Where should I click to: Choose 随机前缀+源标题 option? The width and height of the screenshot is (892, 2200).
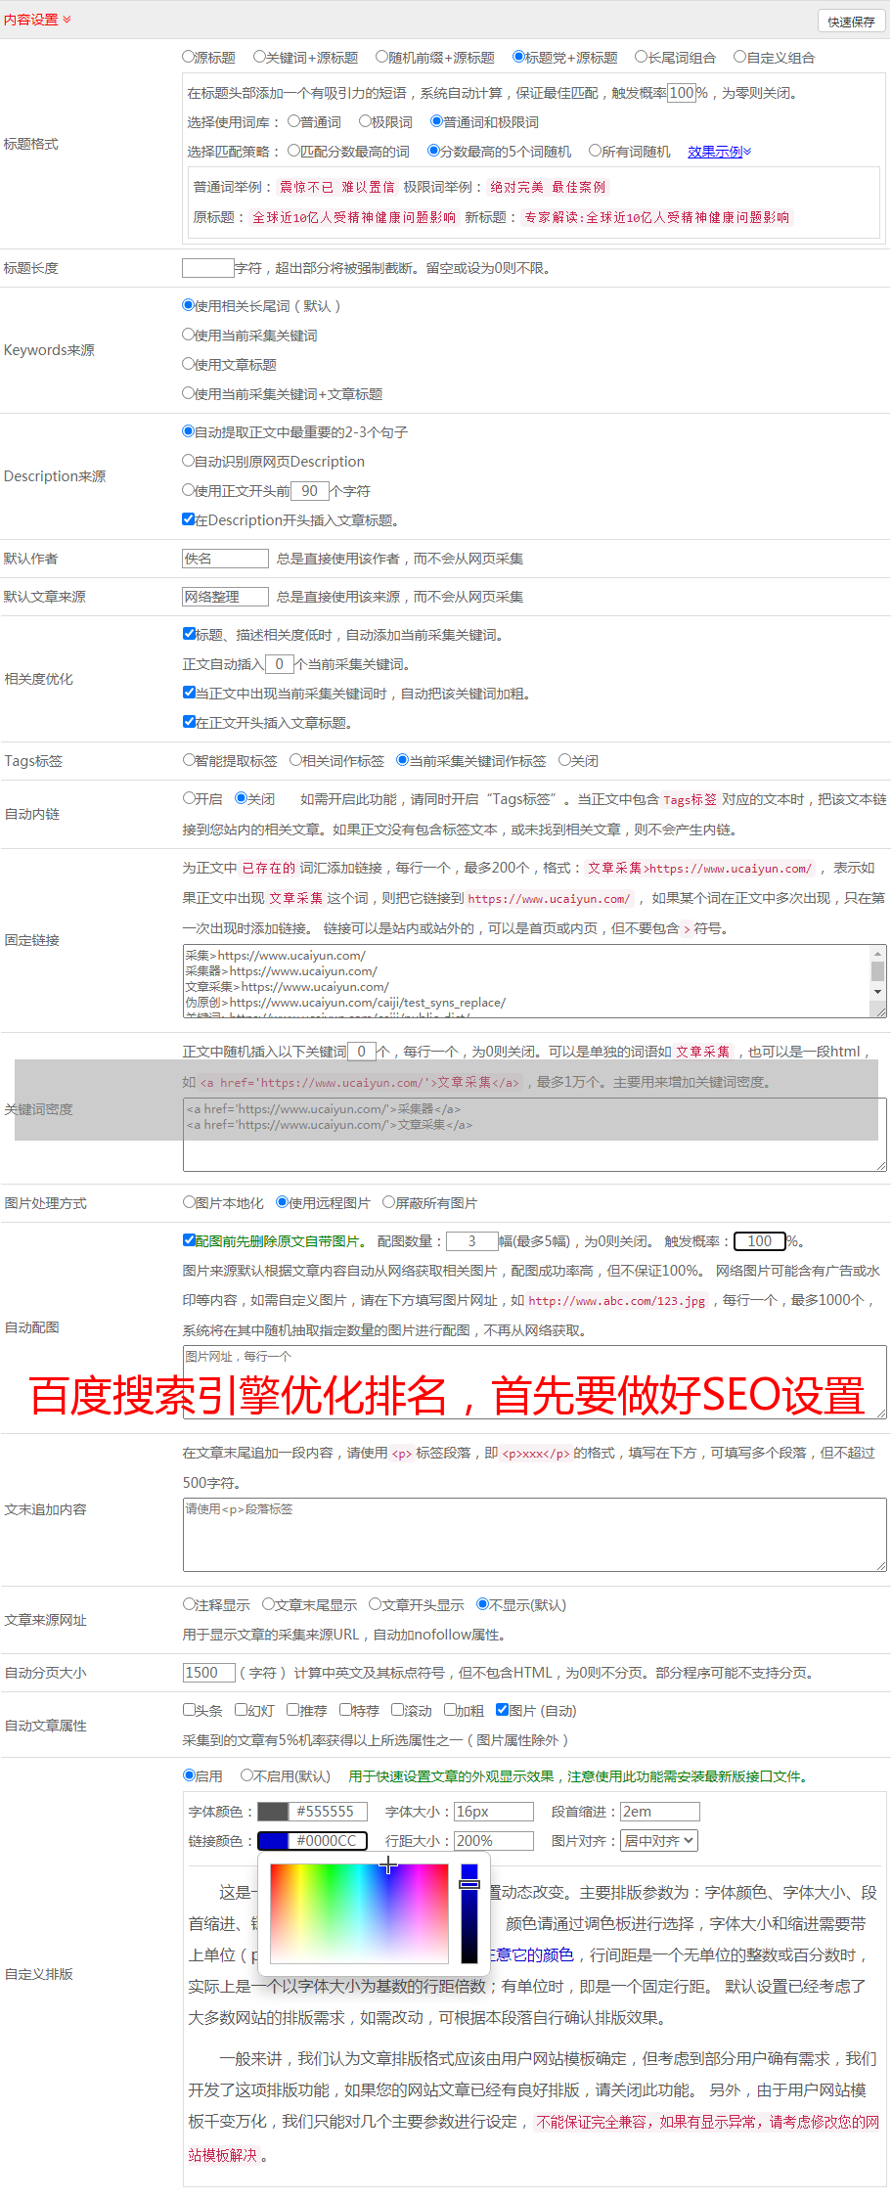click(x=382, y=57)
